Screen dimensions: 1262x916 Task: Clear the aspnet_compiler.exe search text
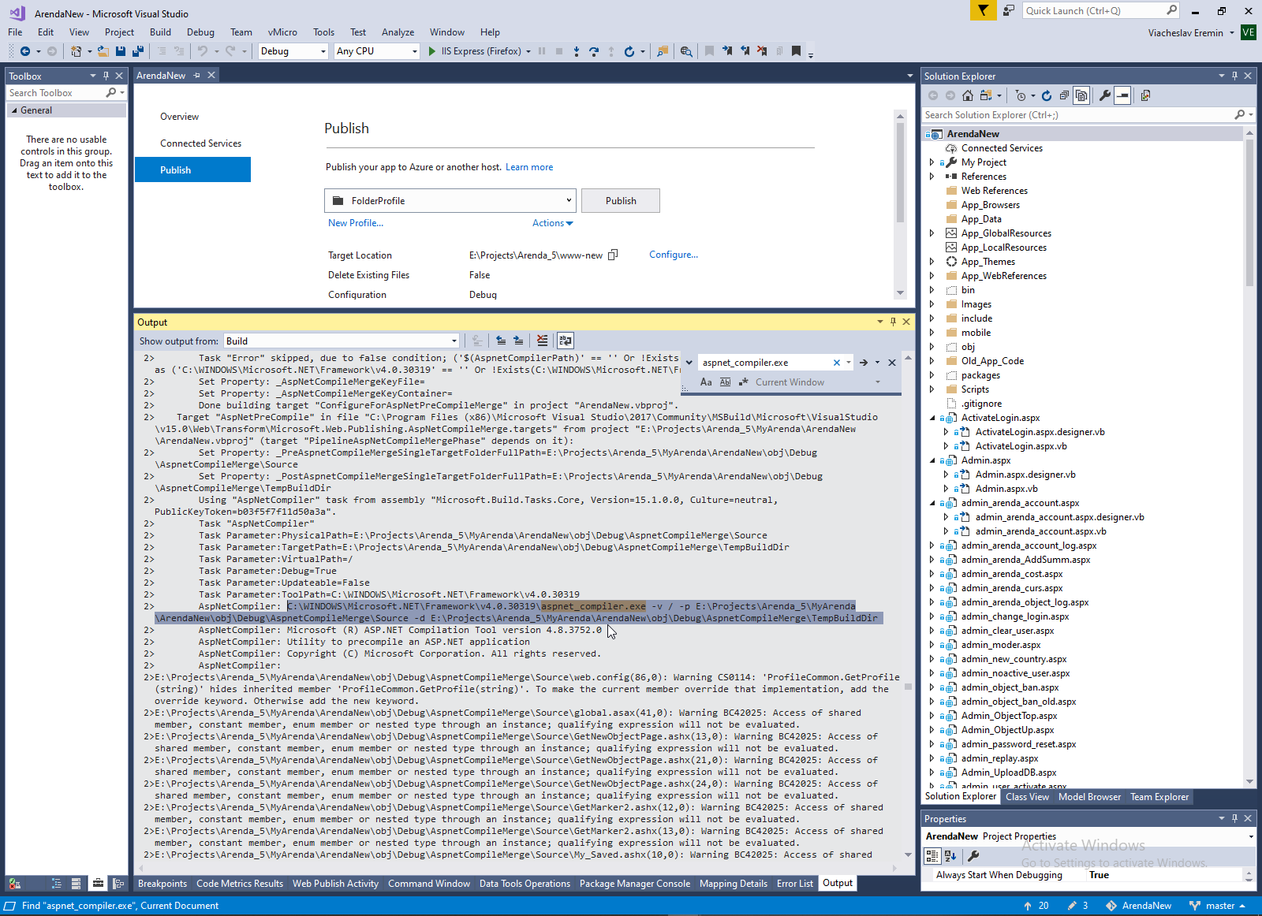point(837,363)
